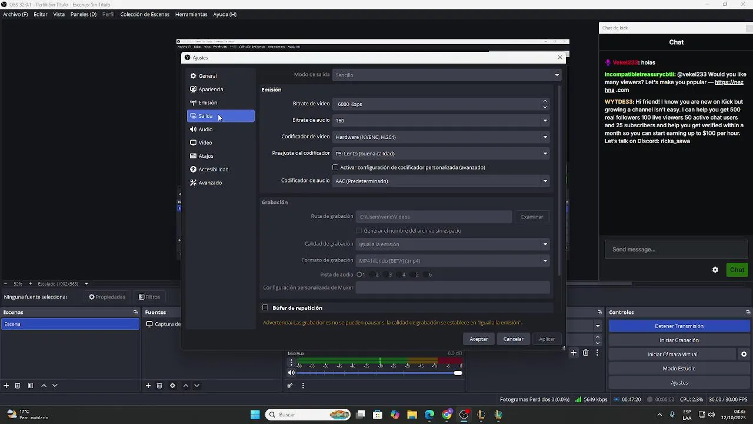Enable Búfer de repetición checkbox
The image size is (753, 424).
(x=265, y=307)
